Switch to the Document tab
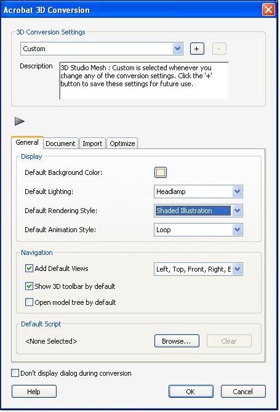The width and height of the screenshot is (280, 412). (60, 143)
